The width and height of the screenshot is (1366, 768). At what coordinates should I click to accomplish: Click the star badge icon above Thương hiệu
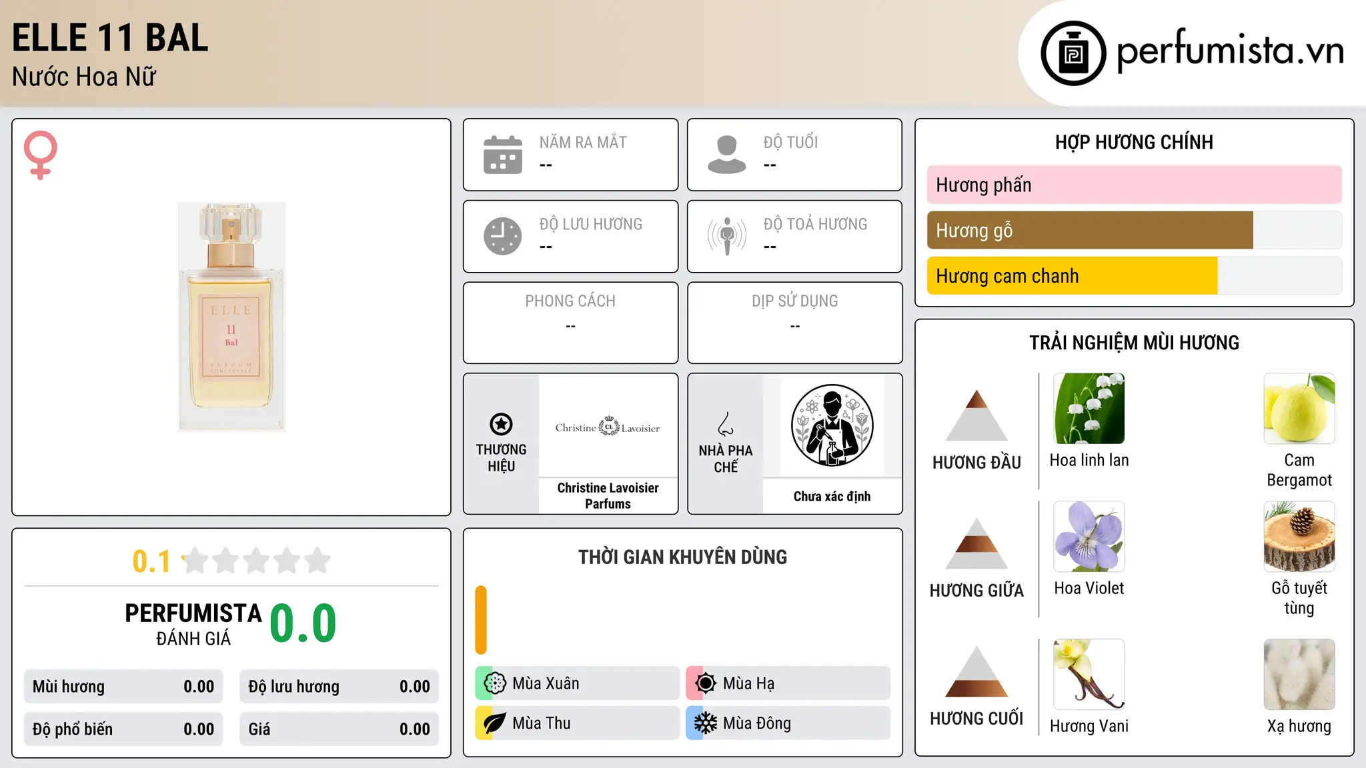(x=501, y=424)
